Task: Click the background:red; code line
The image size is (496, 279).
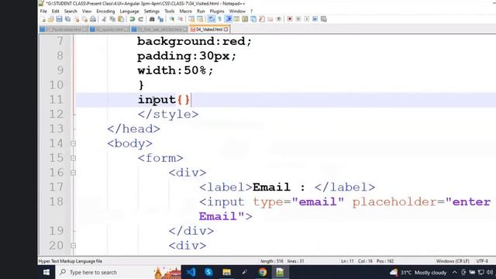Action: click(x=195, y=41)
